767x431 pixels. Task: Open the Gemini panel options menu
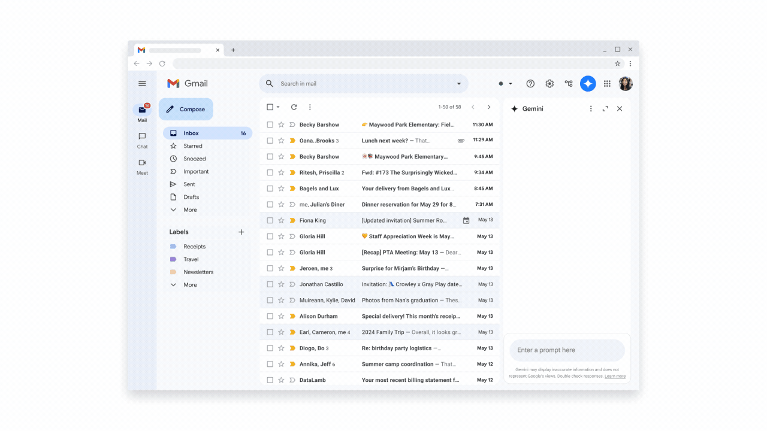click(591, 108)
